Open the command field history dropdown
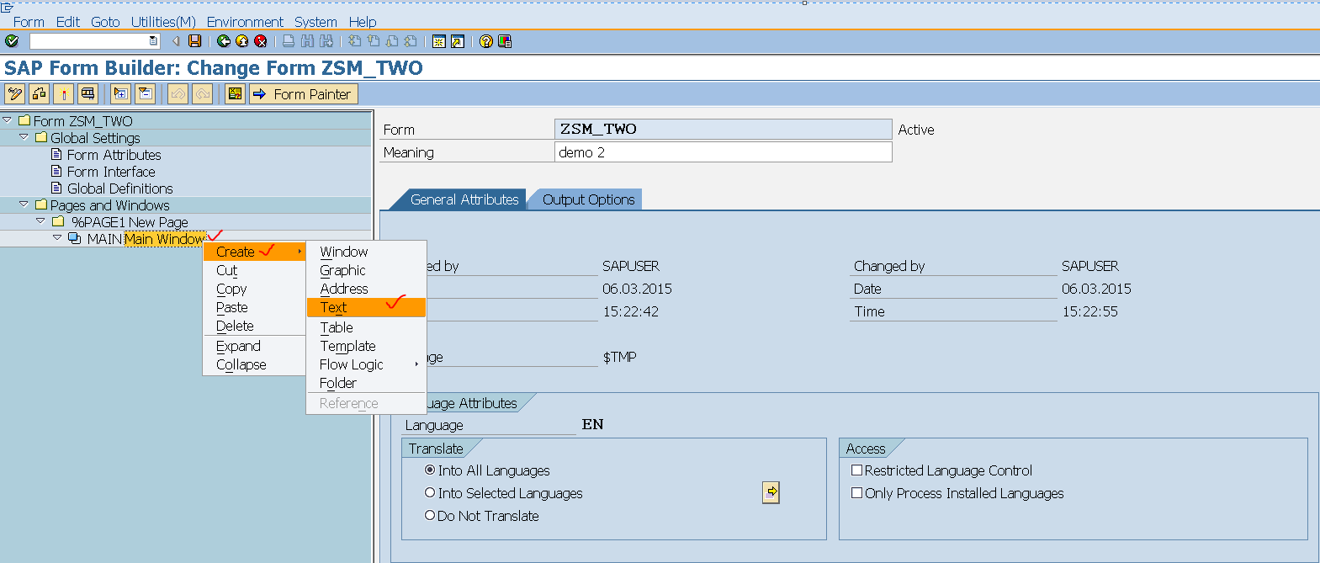Viewport: 1320px width, 563px height. [153, 41]
